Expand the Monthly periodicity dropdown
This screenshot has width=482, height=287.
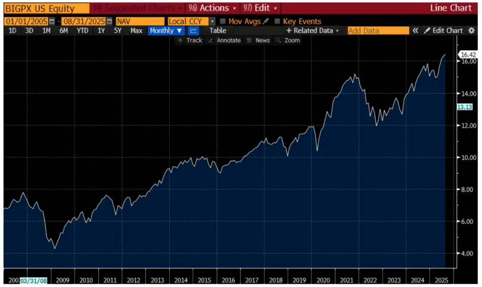[x=166, y=30]
